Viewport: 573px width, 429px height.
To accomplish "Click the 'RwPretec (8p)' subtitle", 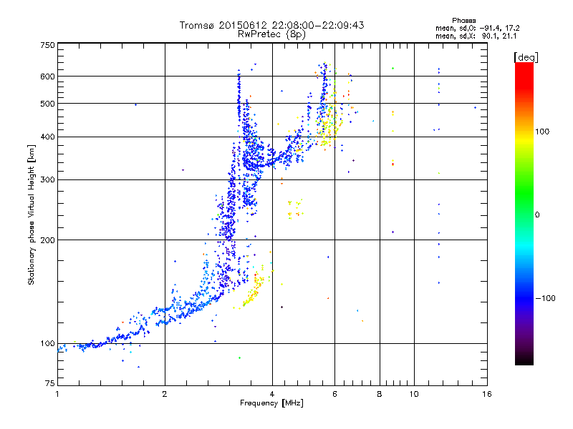I will point(271,34).
